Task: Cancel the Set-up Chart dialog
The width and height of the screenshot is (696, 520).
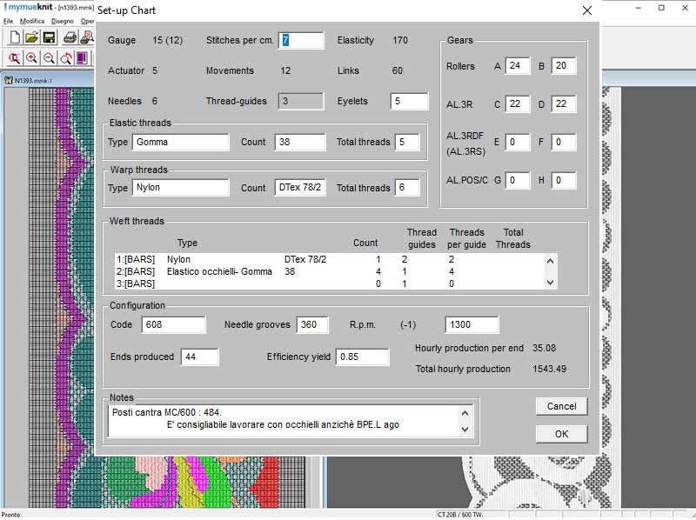Action: [561, 406]
